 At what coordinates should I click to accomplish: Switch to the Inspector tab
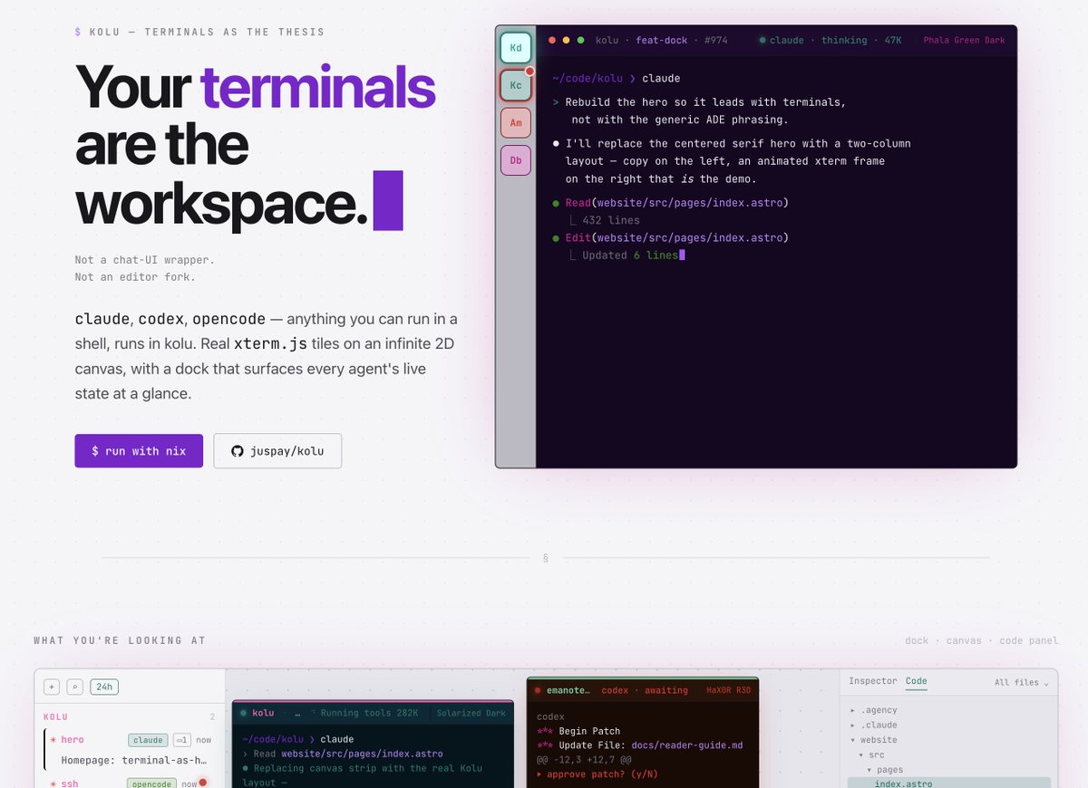pyautogui.click(x=873, y=681)
